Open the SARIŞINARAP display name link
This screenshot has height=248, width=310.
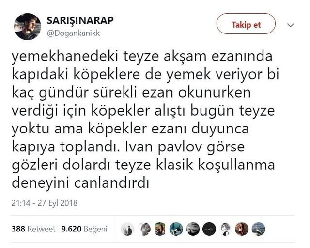(x=80, y=20)
